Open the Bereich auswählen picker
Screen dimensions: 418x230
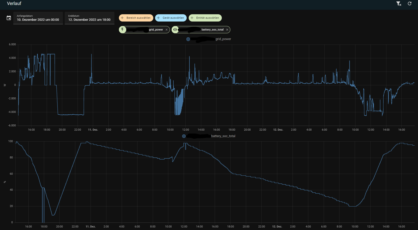(136, 18)
